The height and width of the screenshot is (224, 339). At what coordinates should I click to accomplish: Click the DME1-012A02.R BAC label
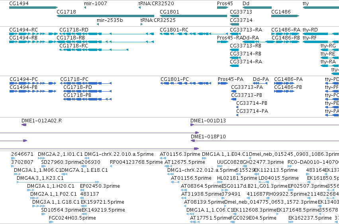pos(41,121)
